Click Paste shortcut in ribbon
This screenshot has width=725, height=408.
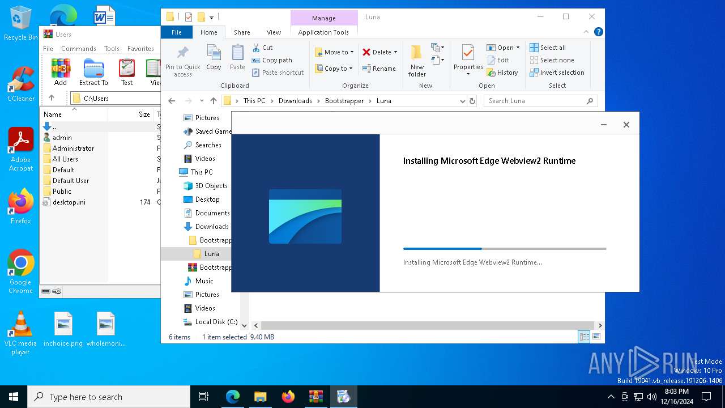(278, 73)
